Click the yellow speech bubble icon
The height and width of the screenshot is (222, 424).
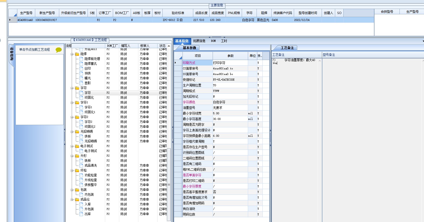point(59,50)
